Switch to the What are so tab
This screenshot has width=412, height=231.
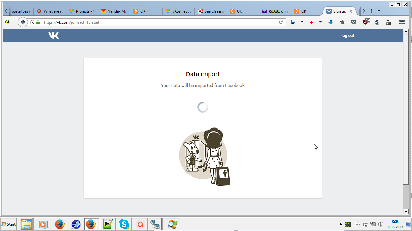(x=50, y=11)
